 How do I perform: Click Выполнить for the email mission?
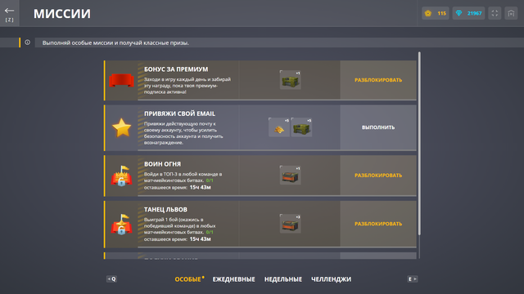tap(378, 127)
